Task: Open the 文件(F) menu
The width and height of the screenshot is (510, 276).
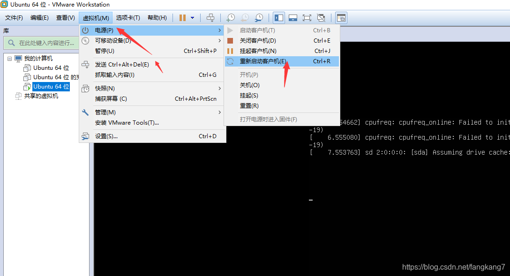Action: click(14, 17)
